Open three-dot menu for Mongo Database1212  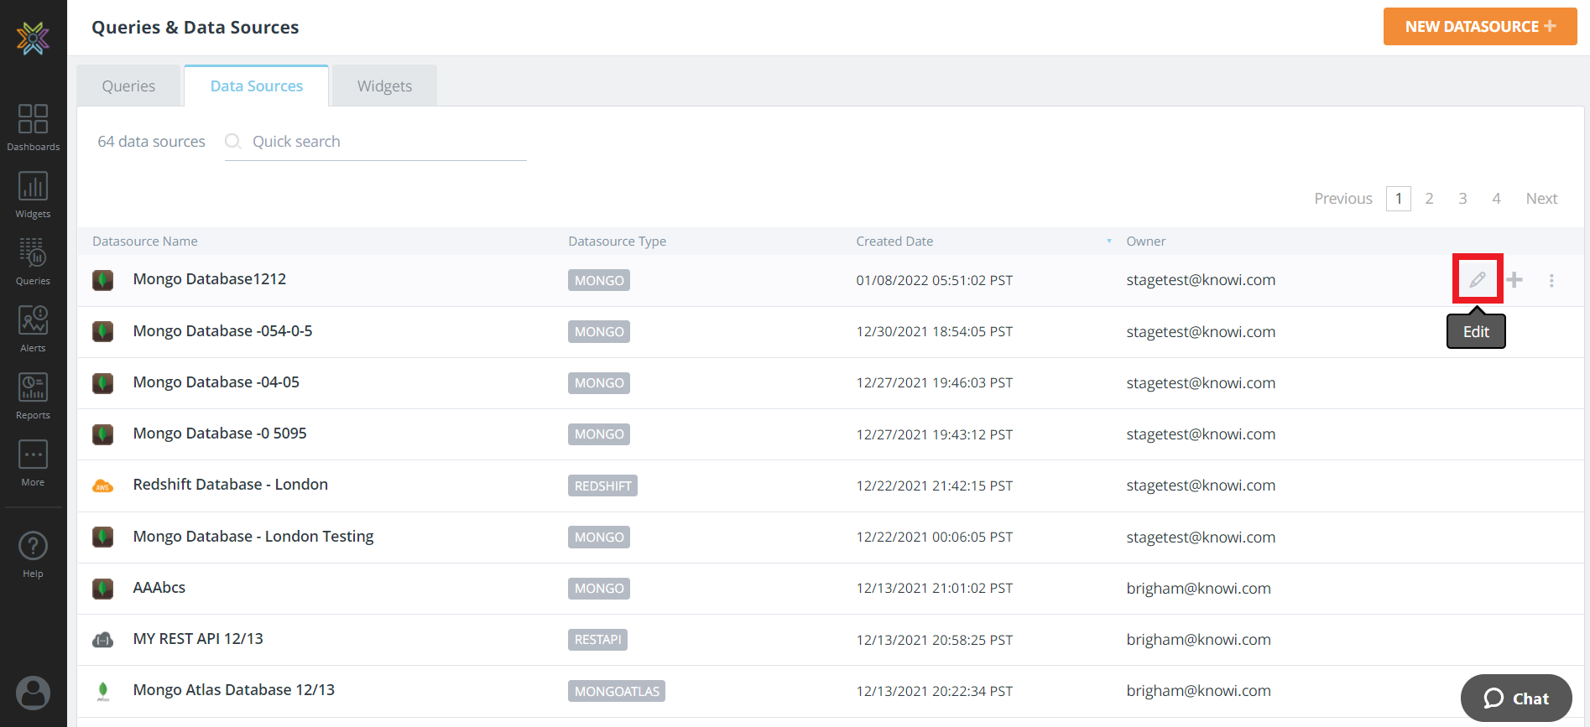coord(1551,280)
